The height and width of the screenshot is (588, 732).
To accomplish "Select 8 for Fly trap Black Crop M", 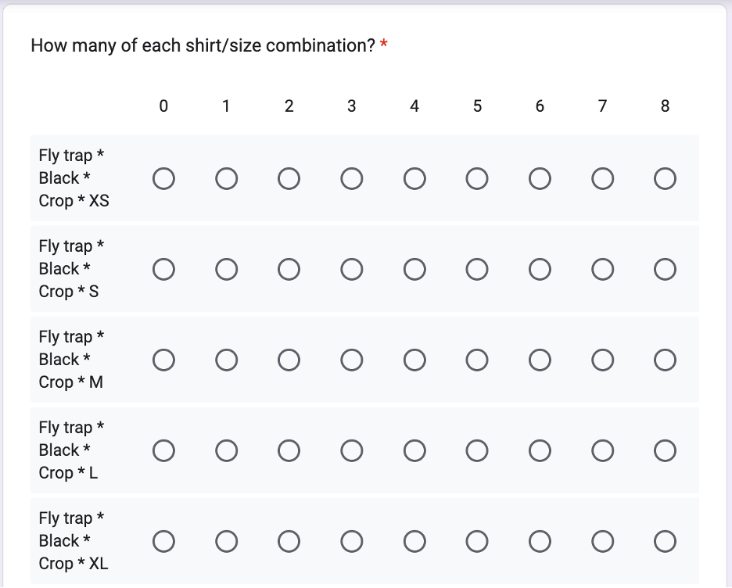I will click(665, 360).
